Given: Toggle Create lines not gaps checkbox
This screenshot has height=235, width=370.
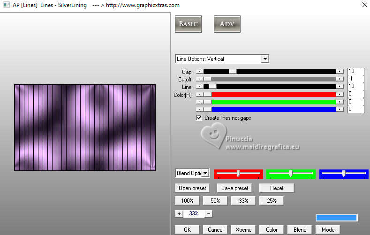Looking at the screenshot, I should (199, 118).
